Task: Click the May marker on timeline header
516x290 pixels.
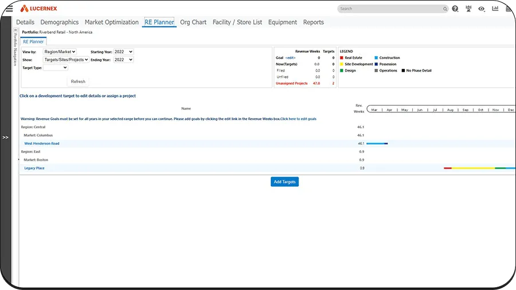Action: coord(404,110)
